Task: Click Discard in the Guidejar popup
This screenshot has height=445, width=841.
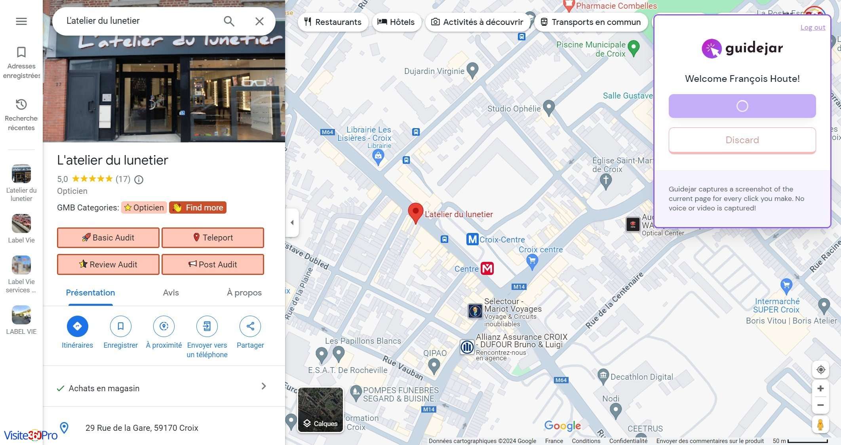Action: pos(742,140)
